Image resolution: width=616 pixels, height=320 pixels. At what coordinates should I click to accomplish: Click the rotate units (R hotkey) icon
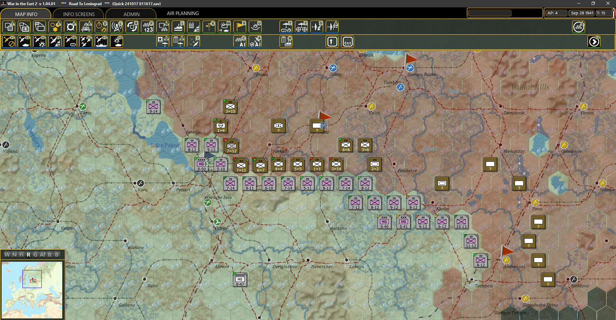click(x=132, y=27)
